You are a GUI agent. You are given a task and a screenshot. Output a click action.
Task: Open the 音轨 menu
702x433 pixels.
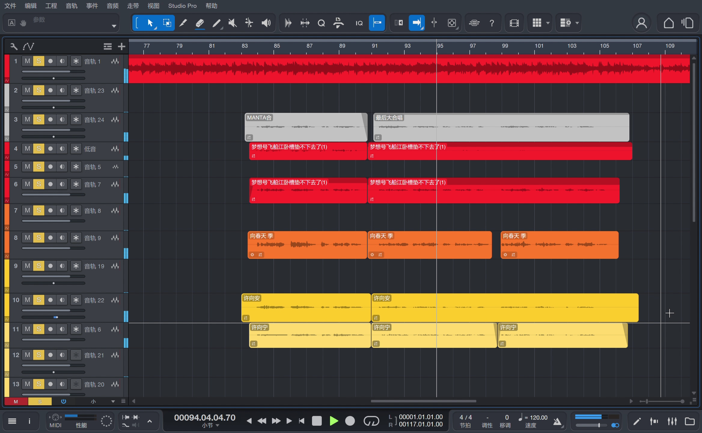tap(72, 6)
